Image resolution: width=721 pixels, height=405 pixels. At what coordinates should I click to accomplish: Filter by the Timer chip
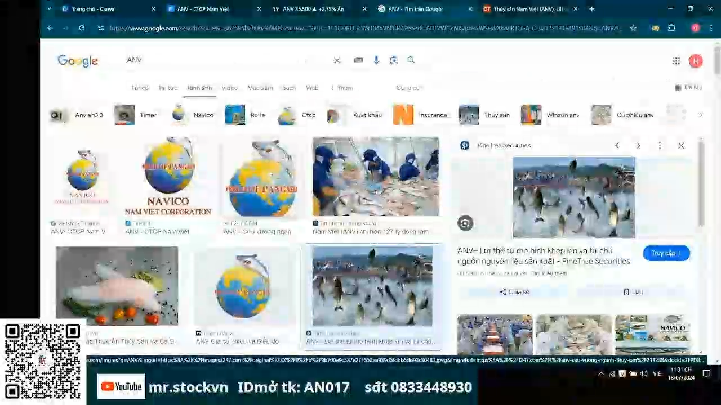click(x=135, y=115)
